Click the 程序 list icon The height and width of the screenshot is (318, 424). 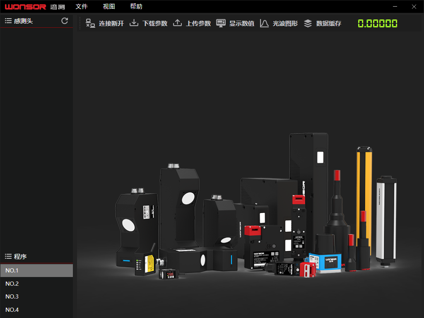[8, 256]
